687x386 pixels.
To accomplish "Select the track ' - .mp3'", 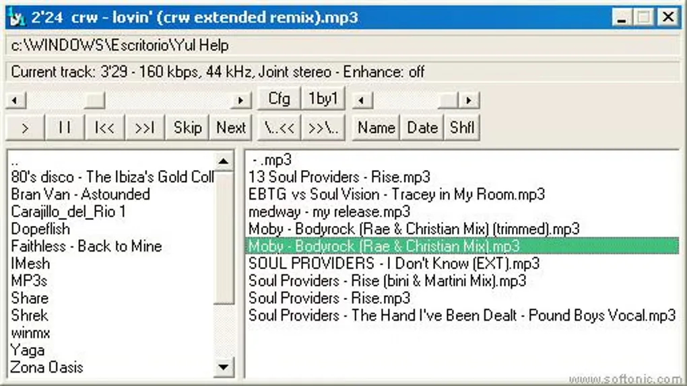I will click(x=271, y=160).
